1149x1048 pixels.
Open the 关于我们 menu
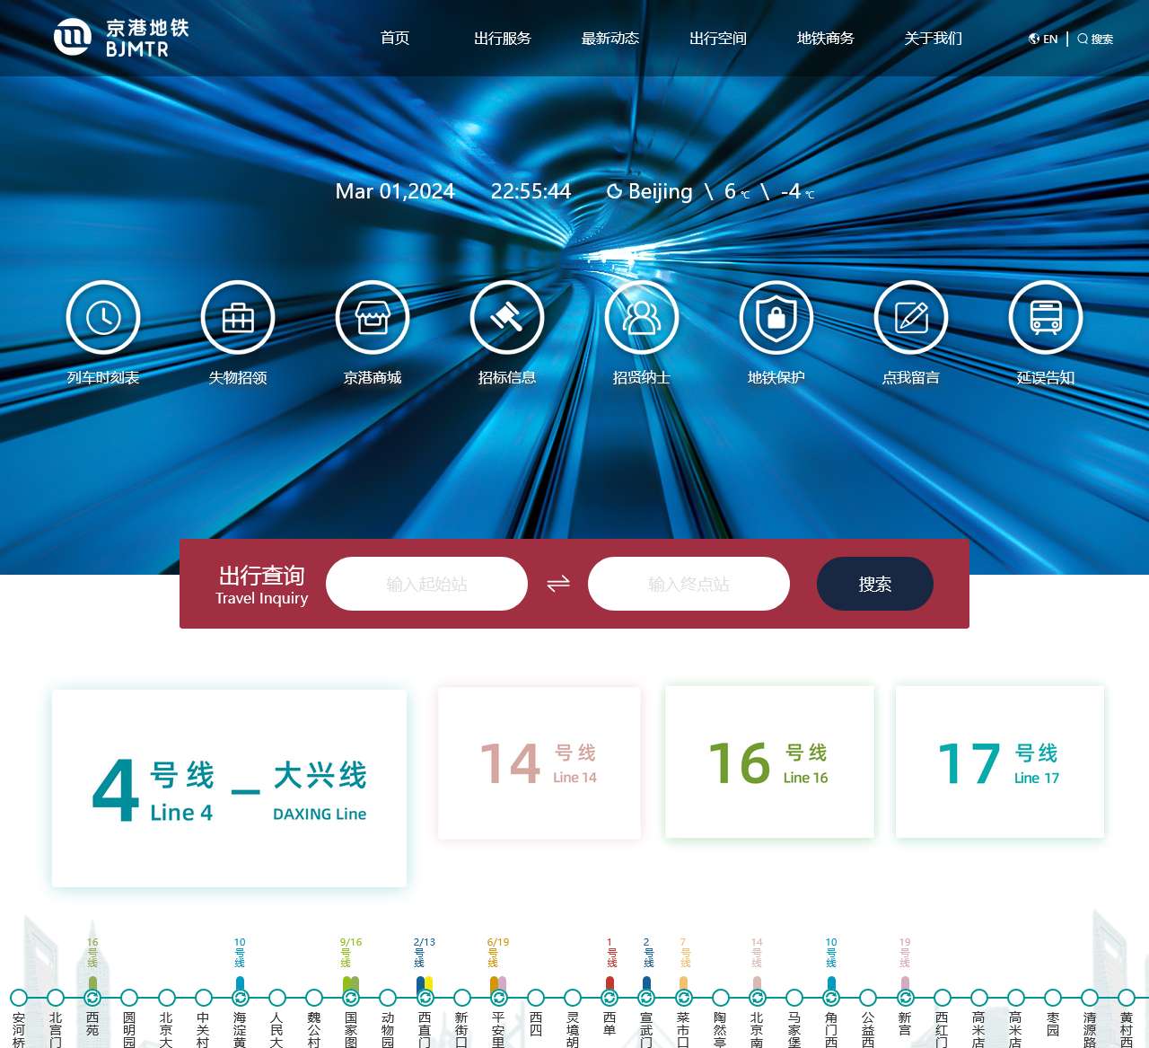point(934,38)
